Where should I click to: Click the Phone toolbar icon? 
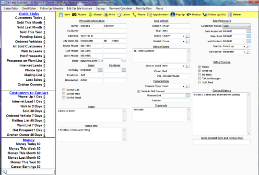pos(134,15)
